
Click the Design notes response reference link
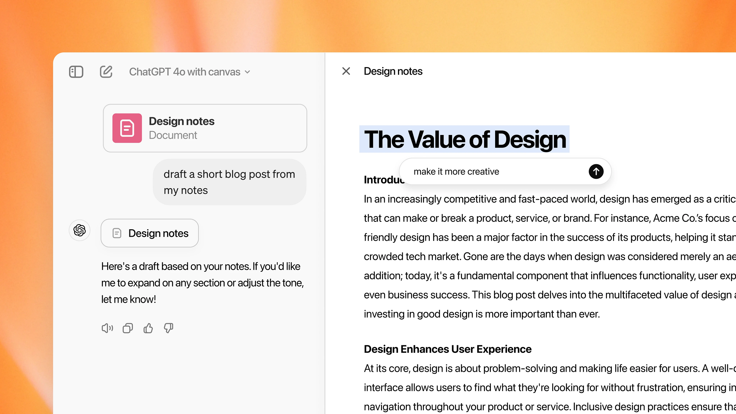pyautogui.click(x=150, y=233)
